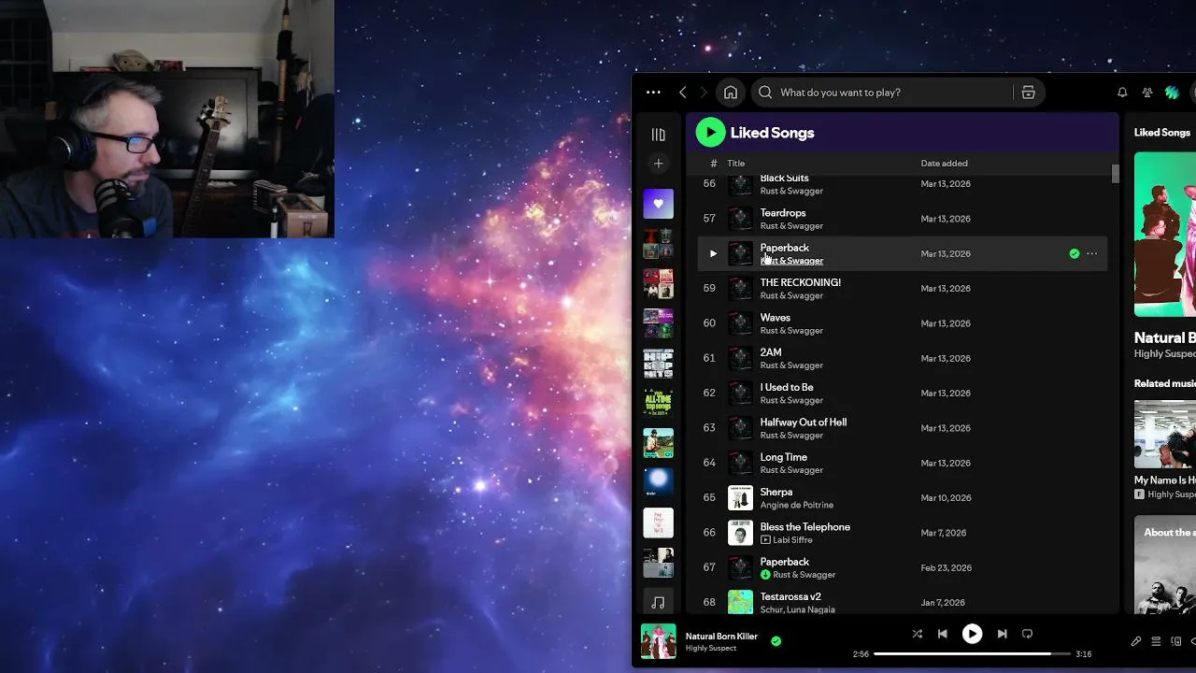Expand Your Library sidebar

point(658,135)
